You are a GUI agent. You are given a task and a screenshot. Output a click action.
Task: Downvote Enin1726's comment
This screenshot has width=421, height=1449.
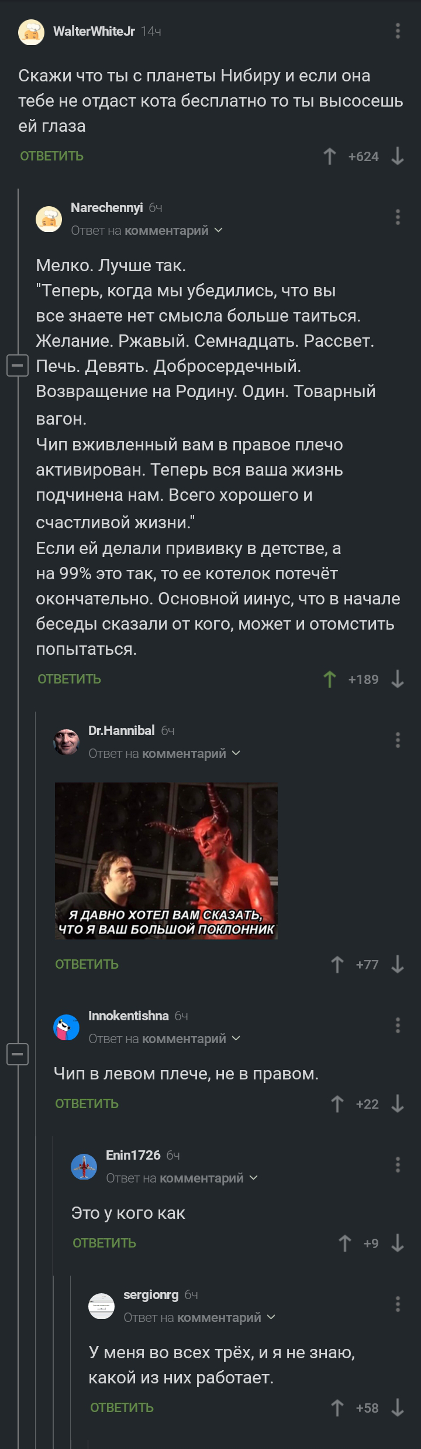[398, 1243]
